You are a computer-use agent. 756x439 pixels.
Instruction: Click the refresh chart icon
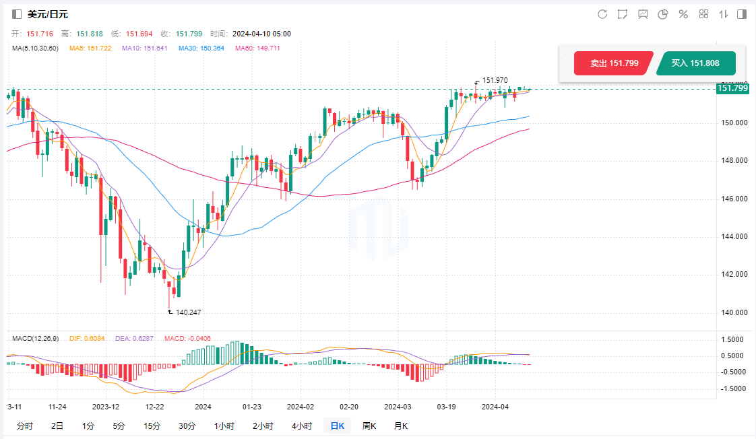click(x=602, y=14)
